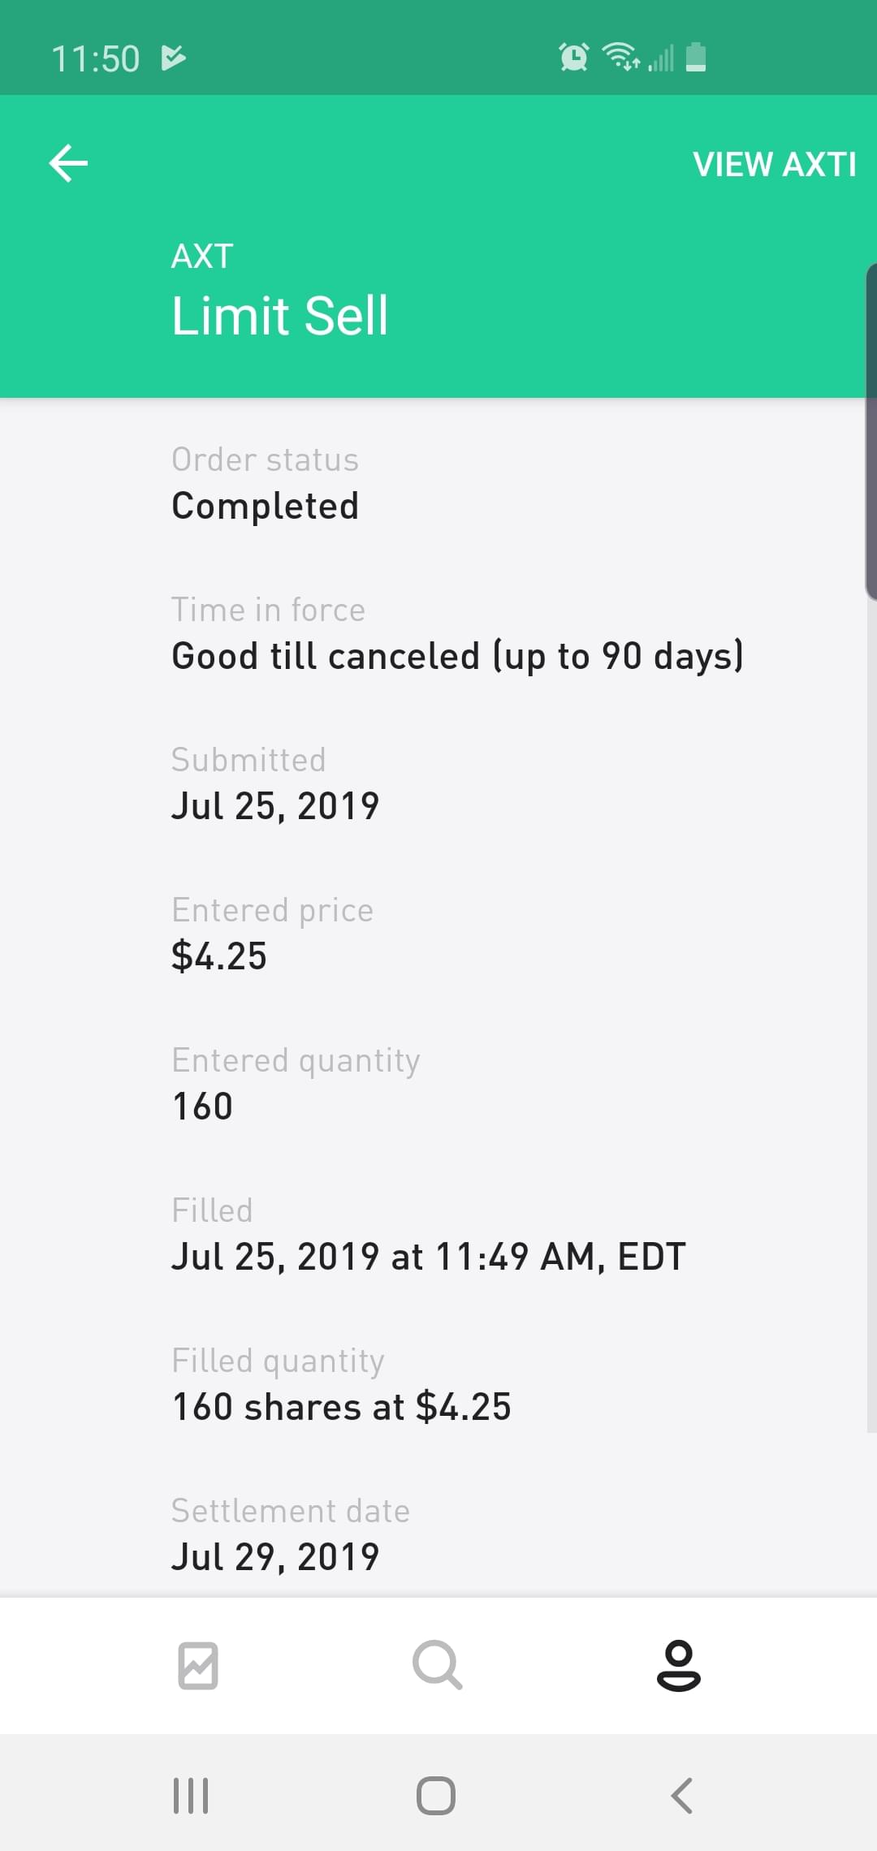Tap Android recent apps button
Screen dimensions: 877x1851
click(x=191, y=1795)
